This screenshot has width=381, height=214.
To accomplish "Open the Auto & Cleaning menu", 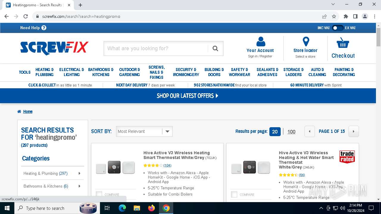I will (x=317, y=72).
